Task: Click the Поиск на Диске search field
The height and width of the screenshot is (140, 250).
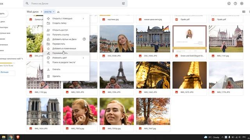Action: [75, 3]
